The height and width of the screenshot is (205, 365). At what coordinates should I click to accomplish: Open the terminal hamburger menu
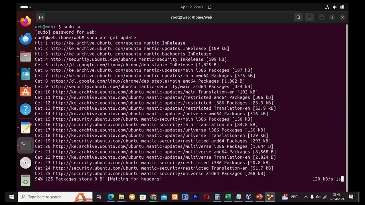pos(309,17)
